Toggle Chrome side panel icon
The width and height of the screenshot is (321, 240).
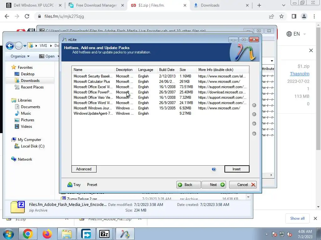pos(294,16)
